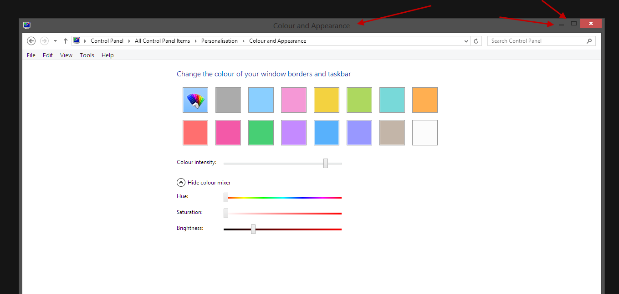
Task: Open the recent locations dropdown arrow
Action: click(55, 41)
